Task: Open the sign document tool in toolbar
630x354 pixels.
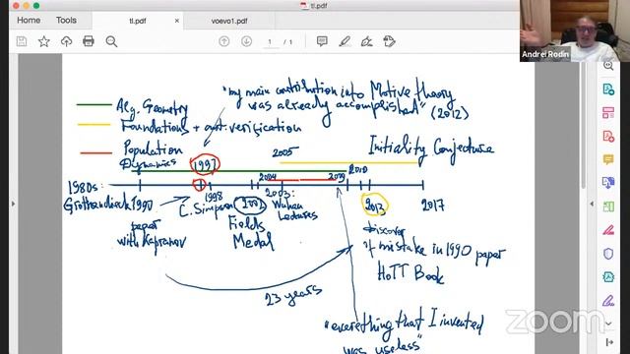Action: click(367, 41)
